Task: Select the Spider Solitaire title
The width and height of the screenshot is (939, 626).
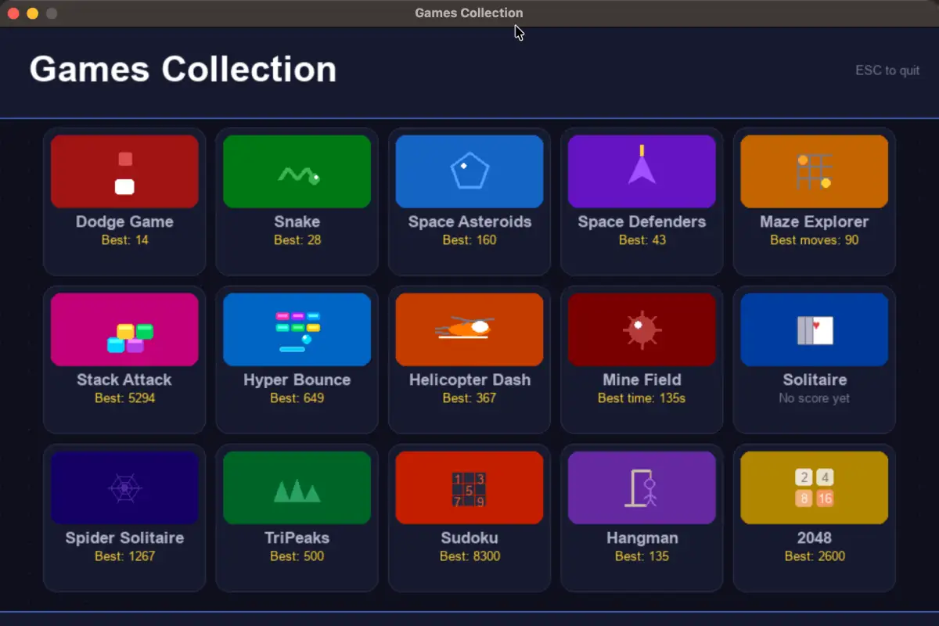Action: tap(124, 538)
